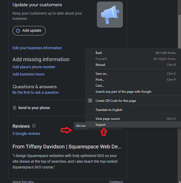The image size is (181, 183).
Task: Click Add place's phone number link
Action: (34, 67)
